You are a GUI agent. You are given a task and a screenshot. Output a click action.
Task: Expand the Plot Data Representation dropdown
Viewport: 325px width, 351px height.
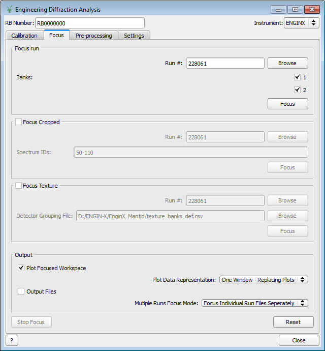pos(264,280)
